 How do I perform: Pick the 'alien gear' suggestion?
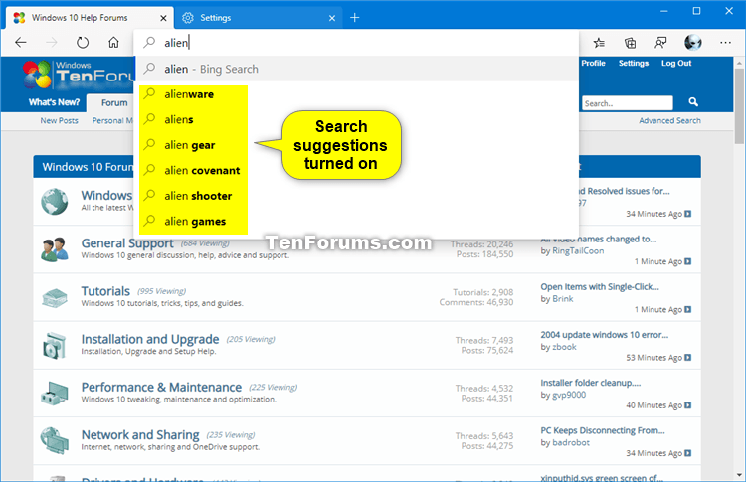pos(357,145)
